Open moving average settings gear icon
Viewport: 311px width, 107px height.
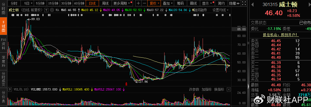click(52, 10)
